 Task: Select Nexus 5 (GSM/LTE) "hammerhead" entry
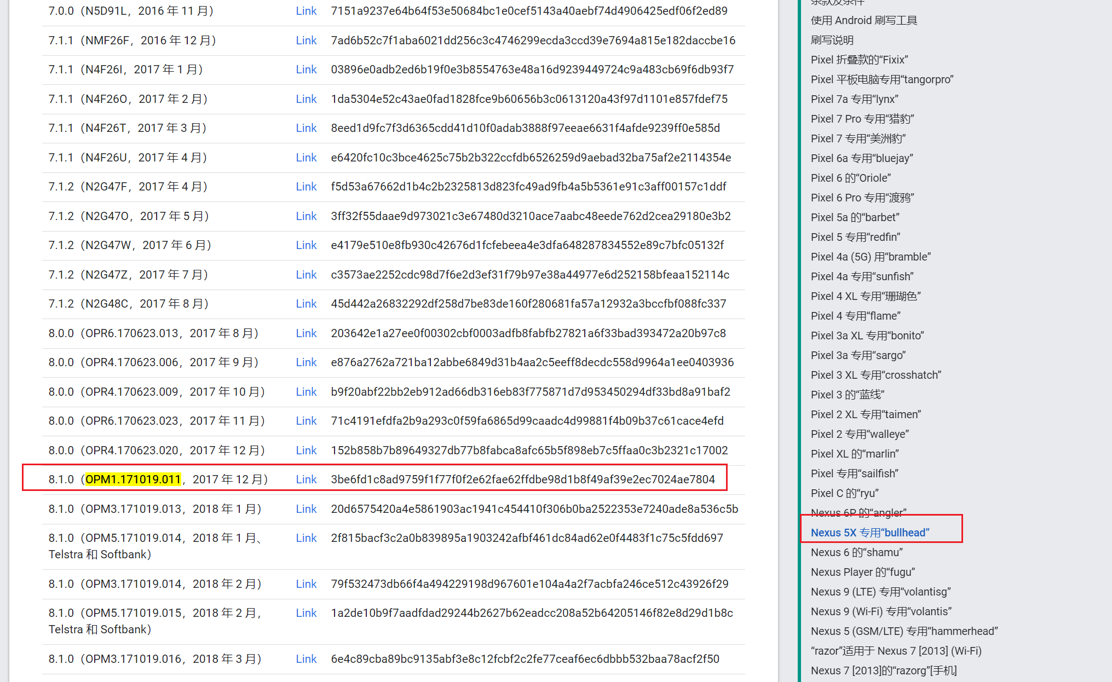coord(904,631)
